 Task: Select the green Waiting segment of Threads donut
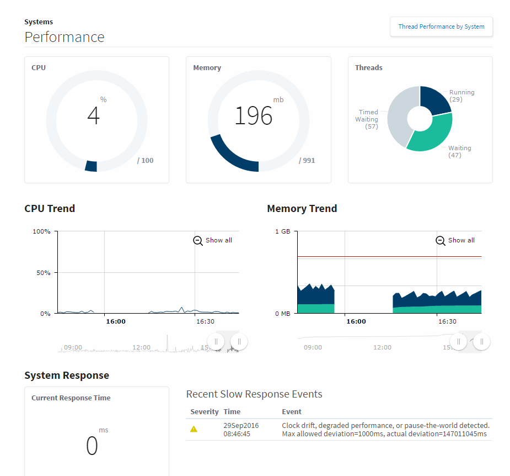point(432,135)
